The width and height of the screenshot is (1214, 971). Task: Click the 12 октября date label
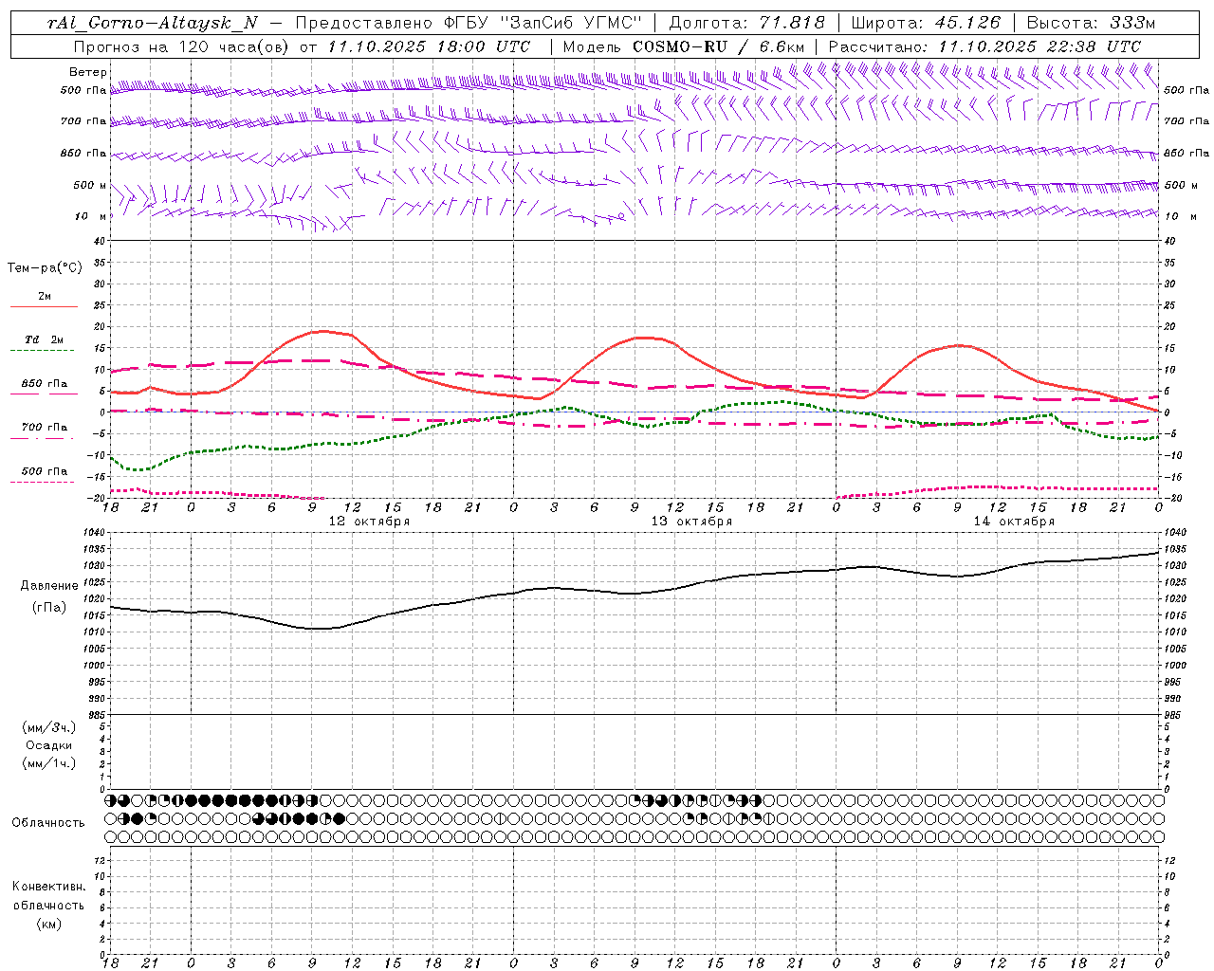(x=369, y=522)
